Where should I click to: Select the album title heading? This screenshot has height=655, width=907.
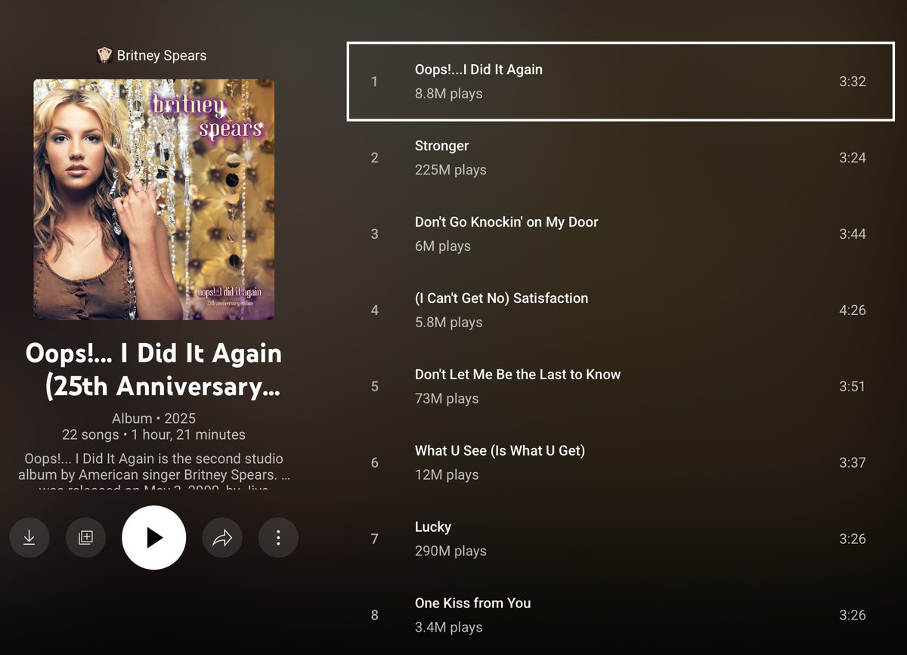(153, 369)
